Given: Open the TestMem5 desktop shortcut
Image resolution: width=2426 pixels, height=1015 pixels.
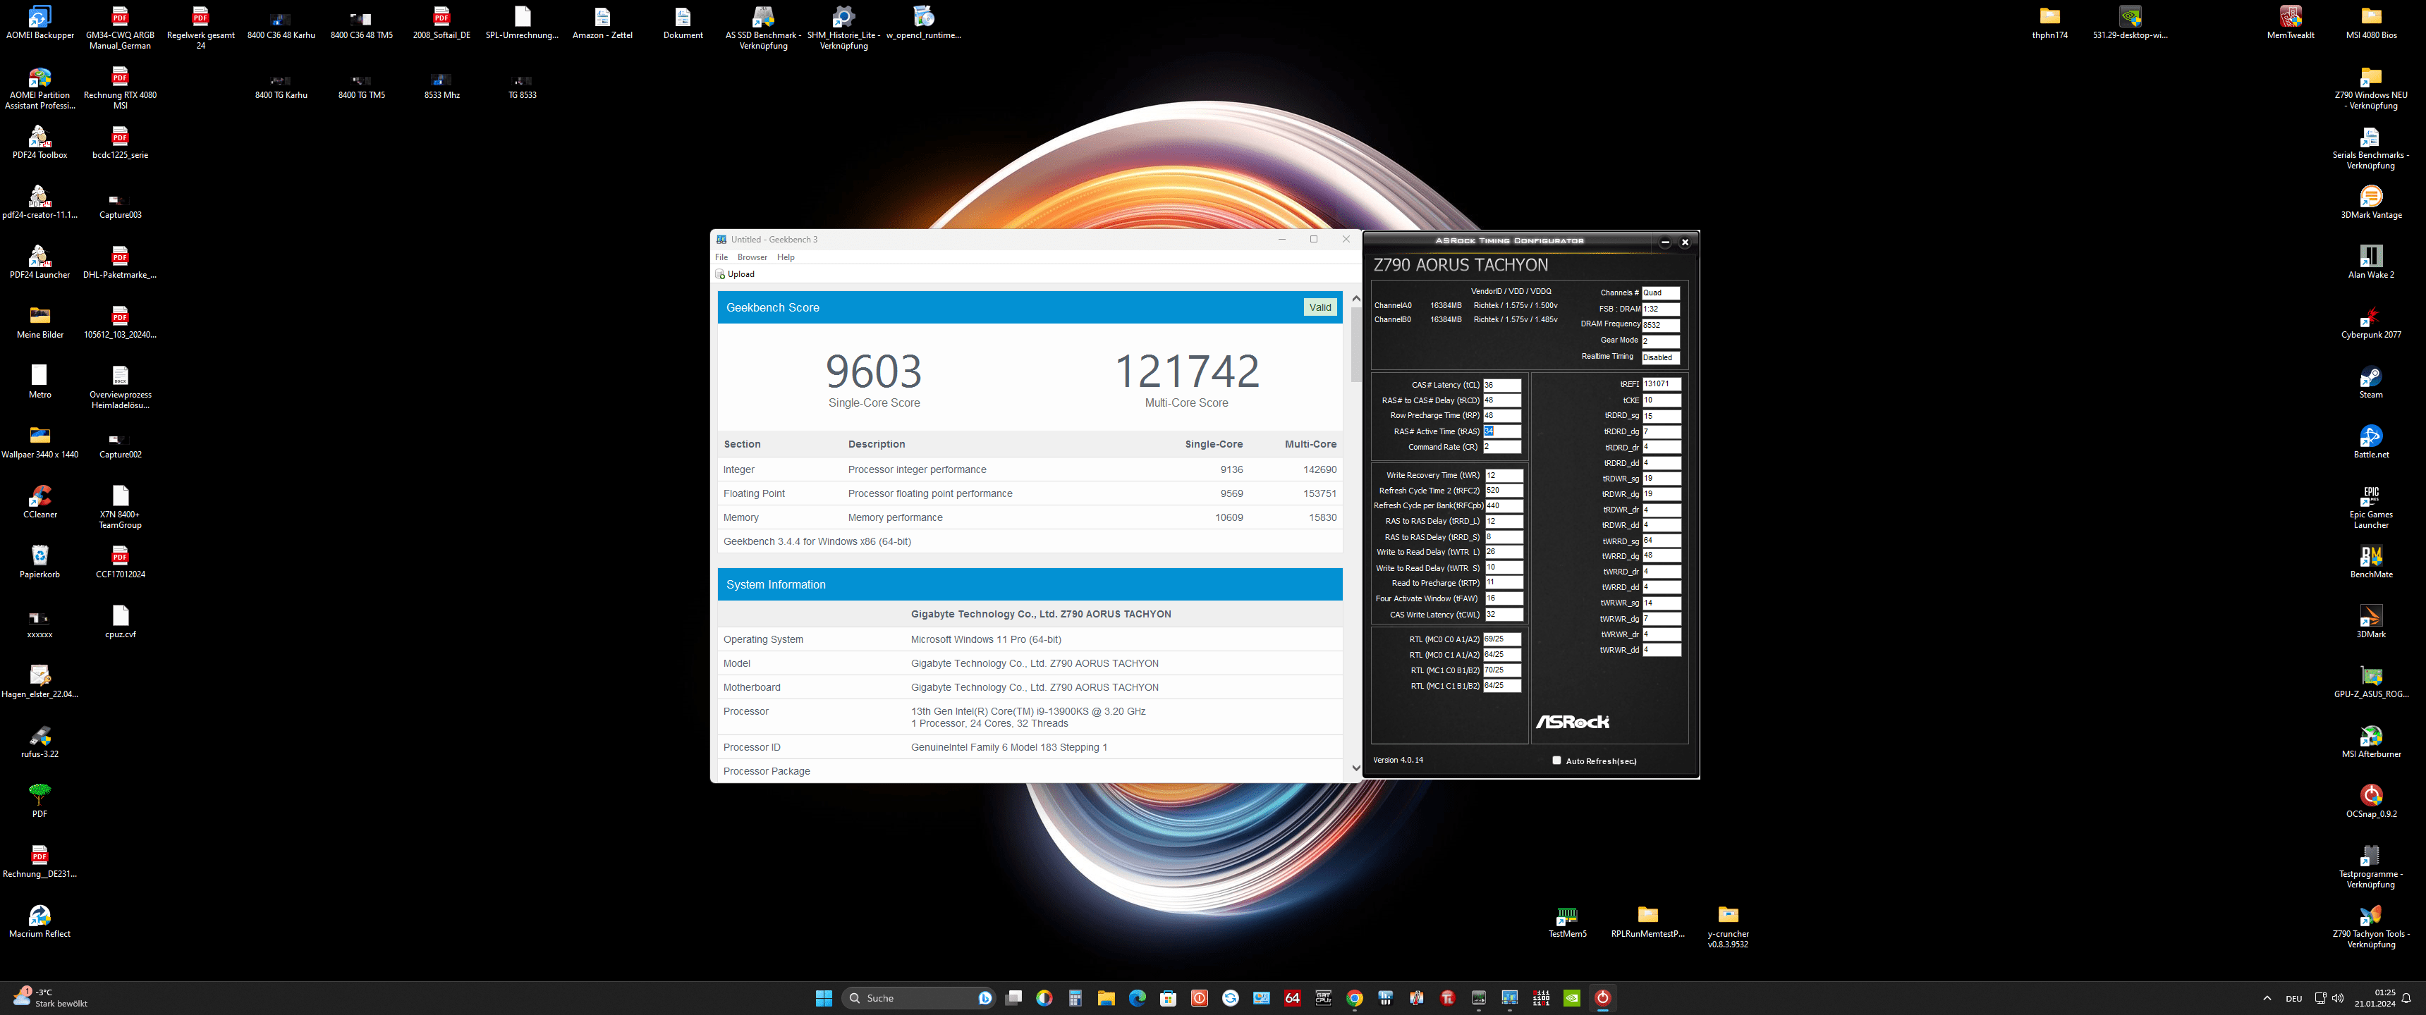Looking at the screenshot, I should [x=1567, y=915].
